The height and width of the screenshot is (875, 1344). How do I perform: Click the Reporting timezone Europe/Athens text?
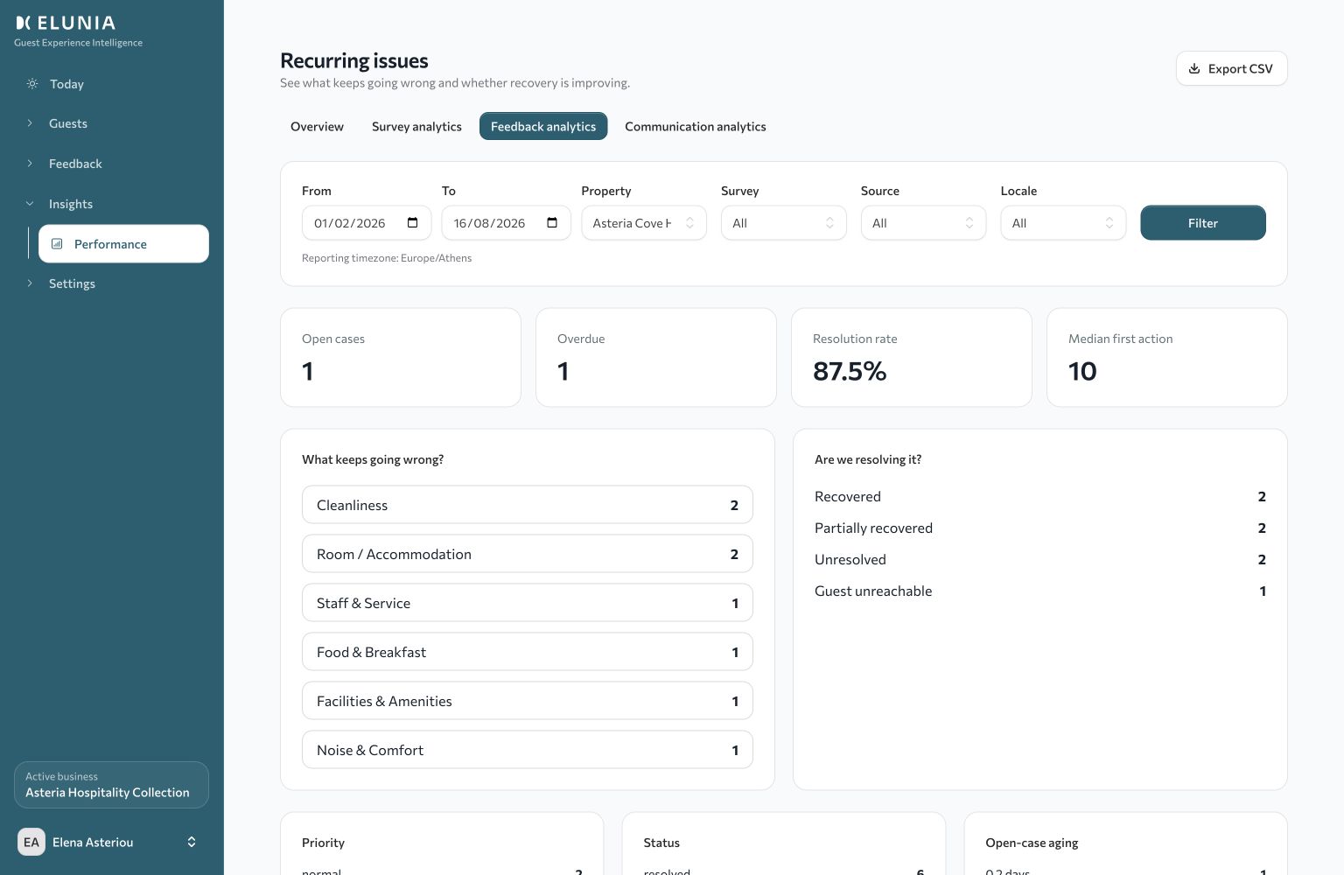pyautogui.click(x=387, y=258)
